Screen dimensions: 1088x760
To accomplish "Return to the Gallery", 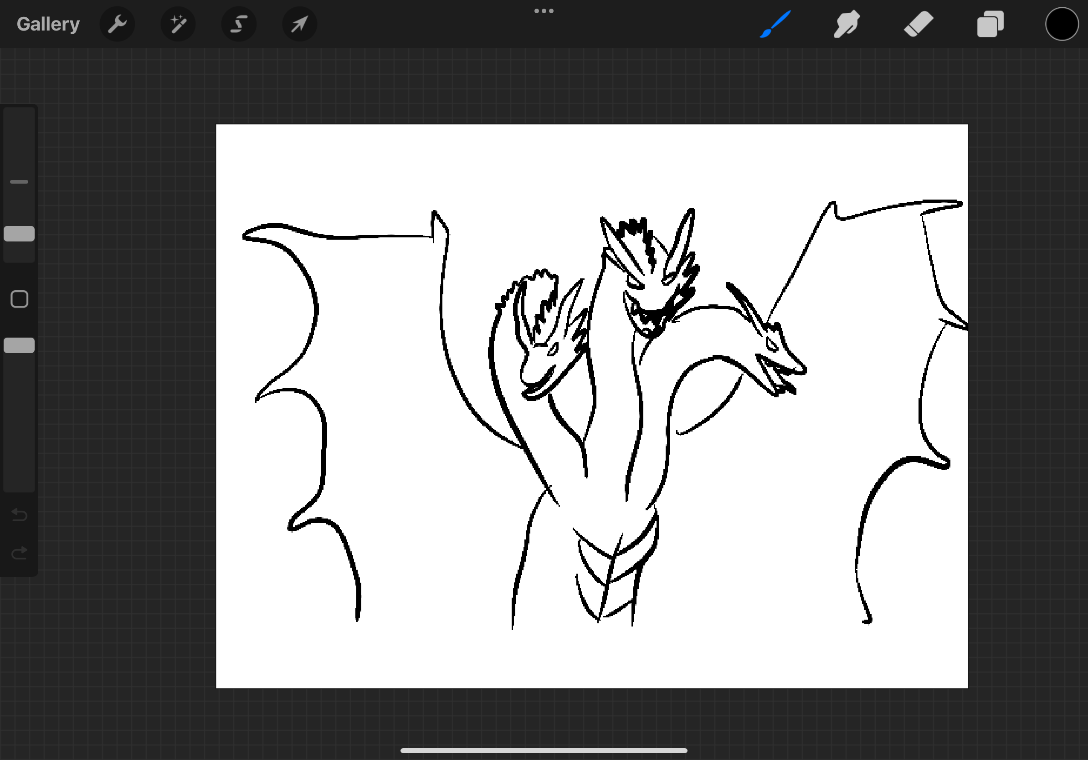I will [48, 24].
